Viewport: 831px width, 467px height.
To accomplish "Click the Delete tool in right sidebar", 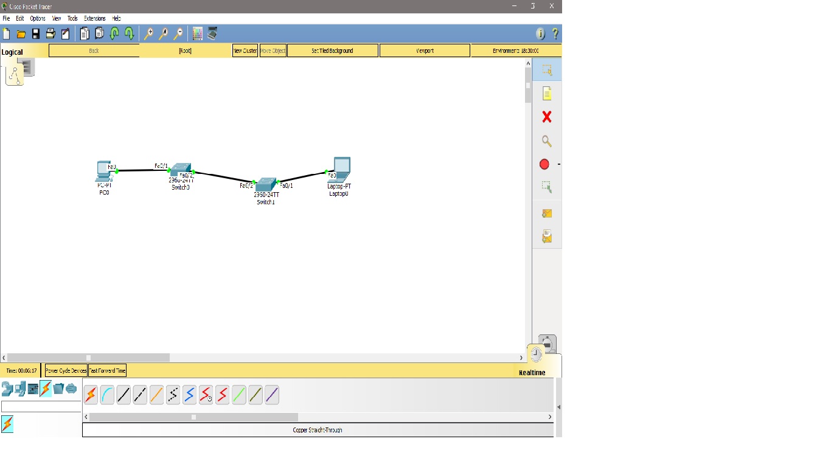I will tap(546, 117).
